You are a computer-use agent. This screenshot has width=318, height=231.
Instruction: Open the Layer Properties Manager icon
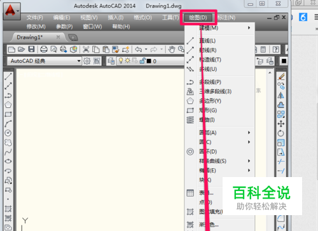click(x=111, y=61)
